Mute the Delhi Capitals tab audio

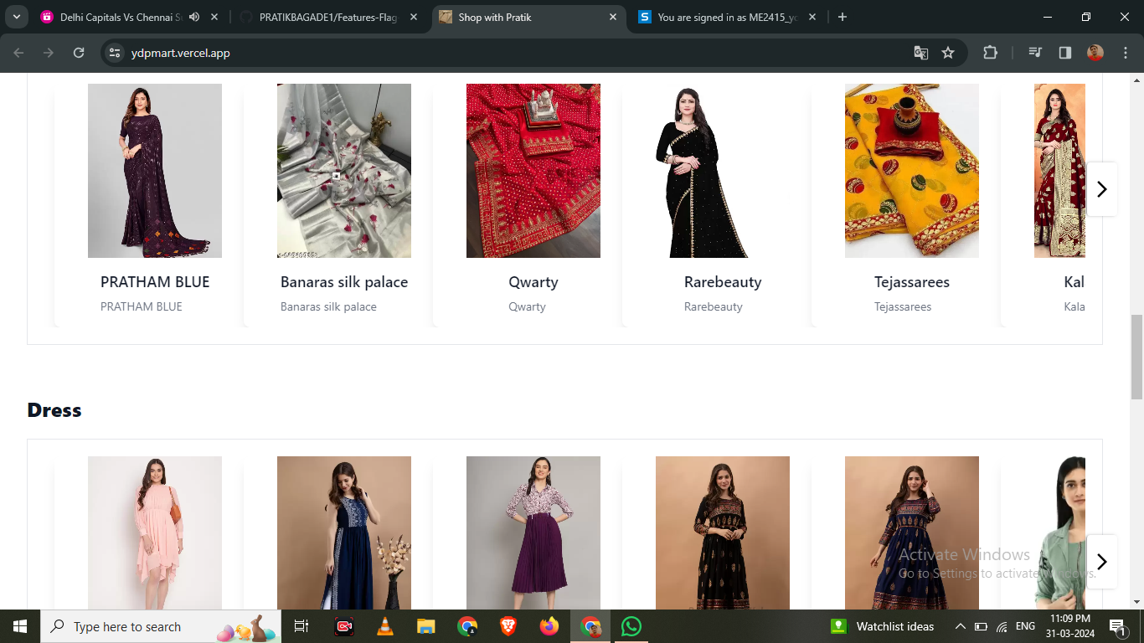click(x=194, y=17)
